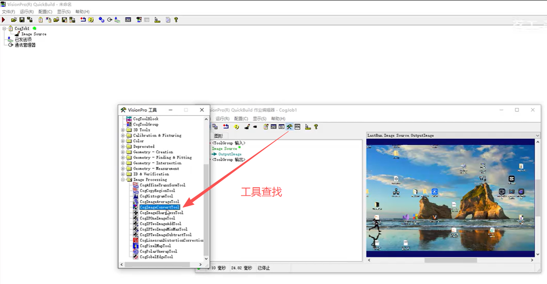Expand Geometry - Finding & Fitting folder
The height and width of the screenshot is (284, 547).
tap(123, 157)
